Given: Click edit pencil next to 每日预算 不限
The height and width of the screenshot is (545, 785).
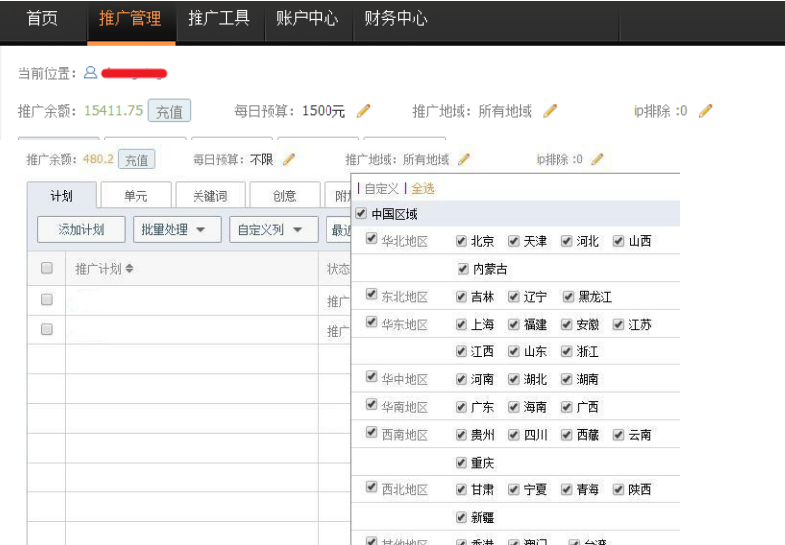Looking at the screenshot, I should pos(289,159).
